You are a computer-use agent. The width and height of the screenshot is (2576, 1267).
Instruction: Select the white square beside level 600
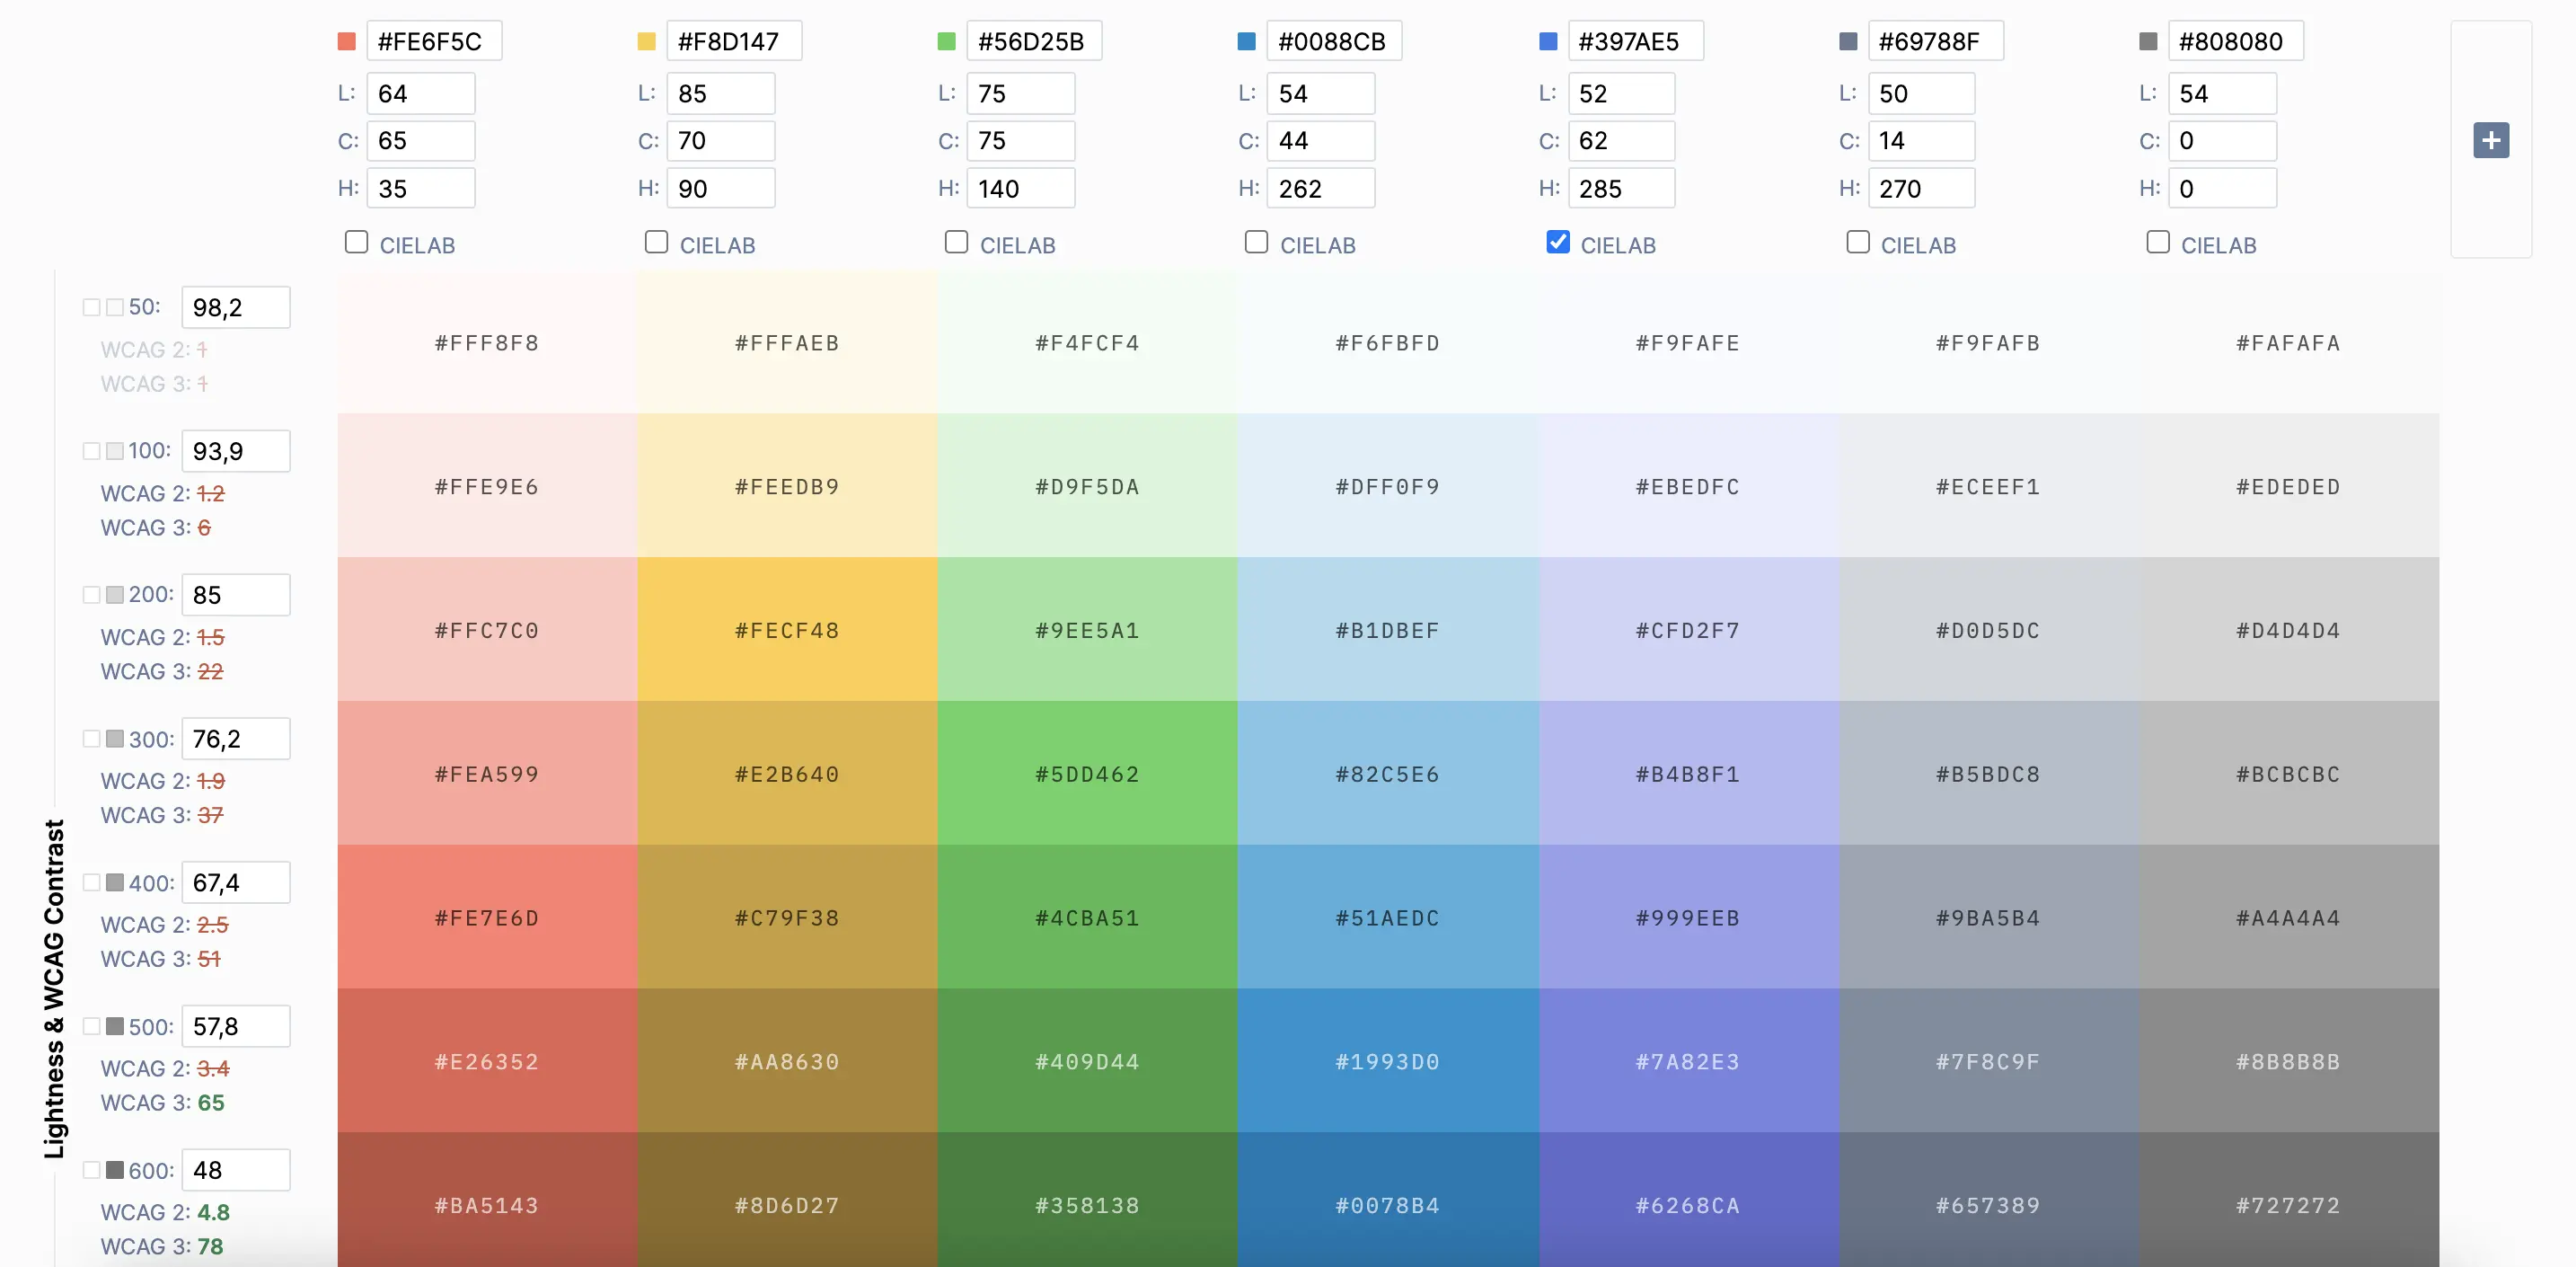pos(91,1170)
